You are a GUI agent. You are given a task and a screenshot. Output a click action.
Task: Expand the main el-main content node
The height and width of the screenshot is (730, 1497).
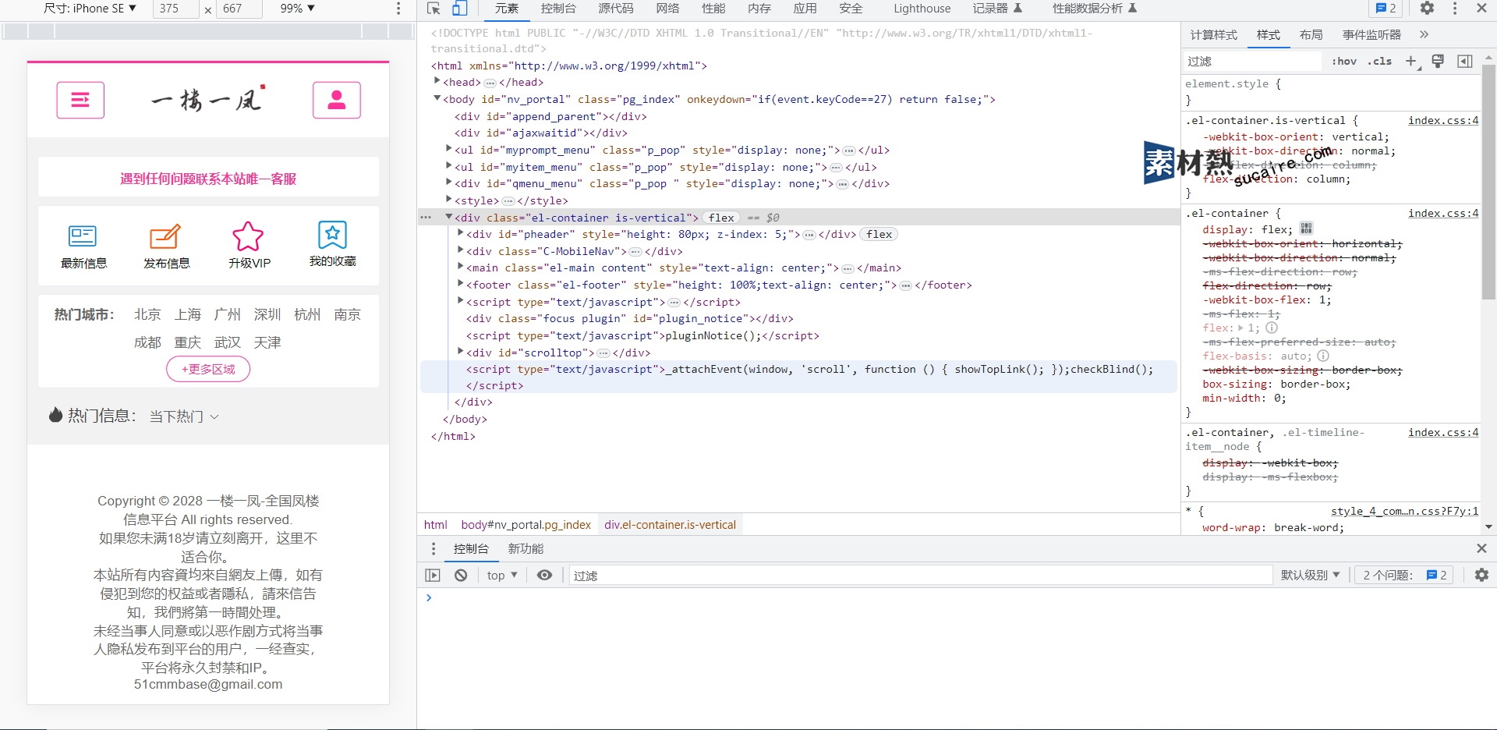(460, 266)
